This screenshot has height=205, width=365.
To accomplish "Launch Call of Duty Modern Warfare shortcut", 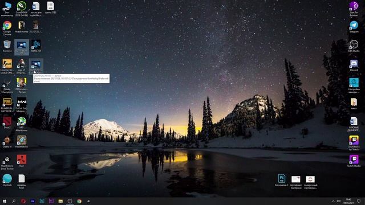I will coord(22,105).
